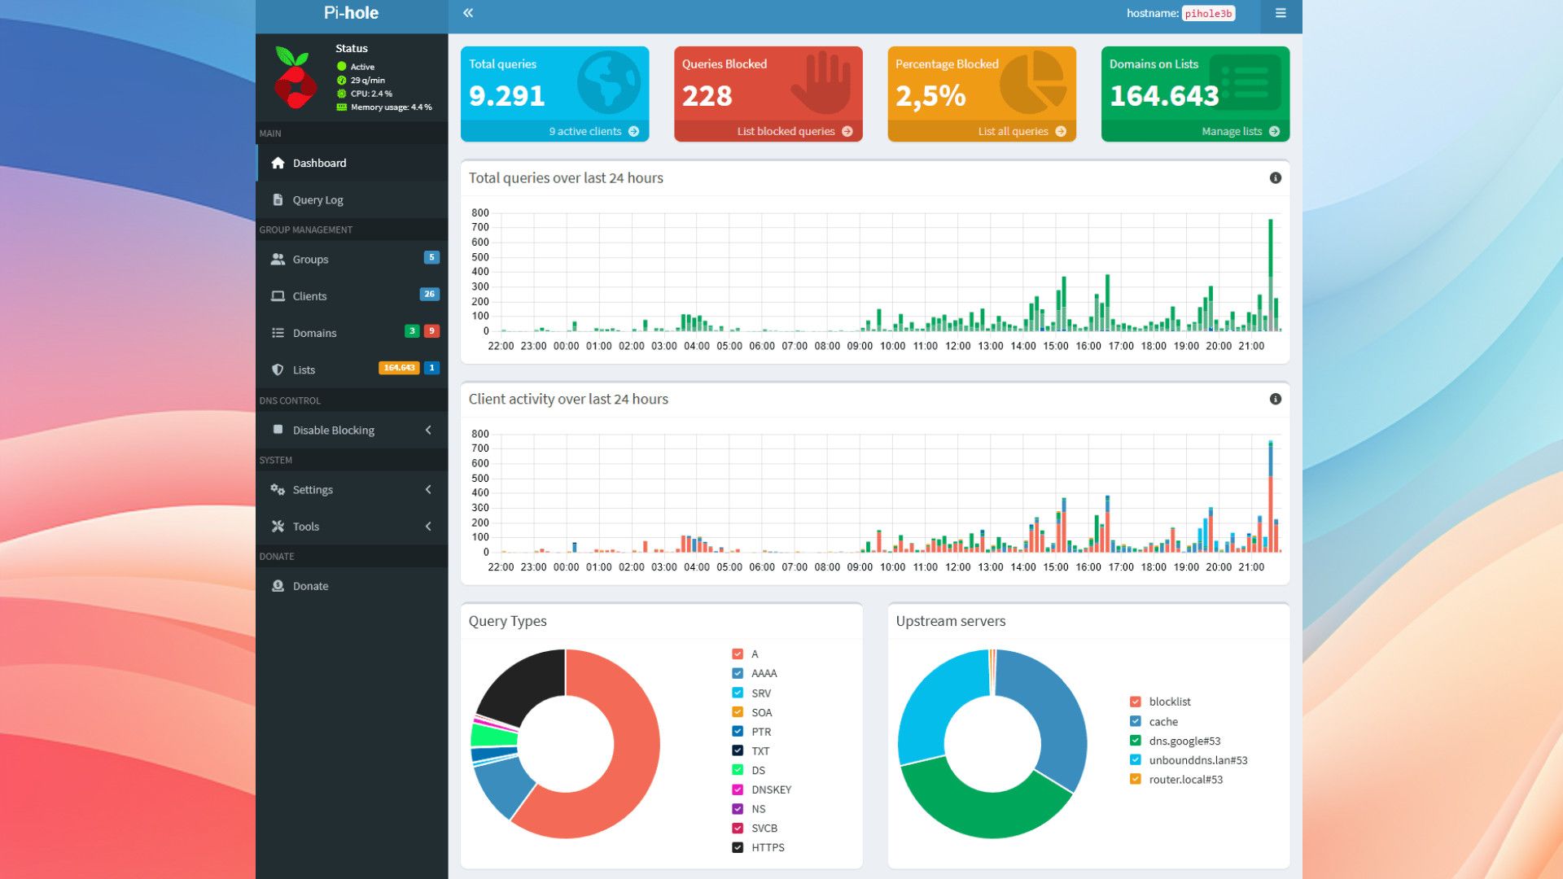This screenshot has height=879, width=1563.
Task: Expand the Disable Blocking submenu
Action: click(x=352, y=430)
